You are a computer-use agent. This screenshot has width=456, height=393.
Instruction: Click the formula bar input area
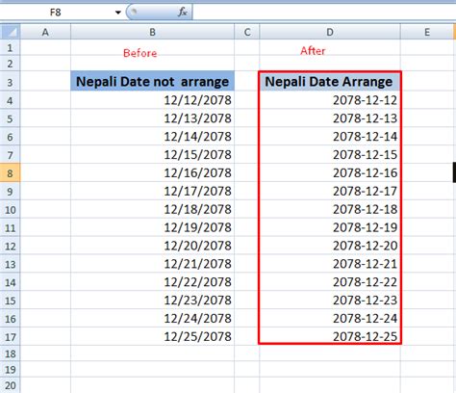click(324, 13)
